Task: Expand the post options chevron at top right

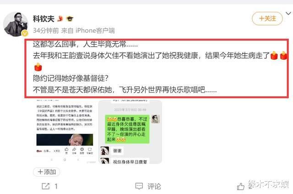Action: pyautogui.click(x=289, y=13)
